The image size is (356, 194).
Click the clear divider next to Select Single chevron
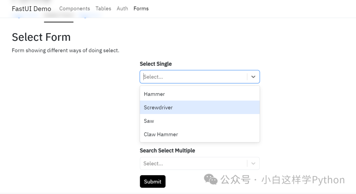(247, 77)
